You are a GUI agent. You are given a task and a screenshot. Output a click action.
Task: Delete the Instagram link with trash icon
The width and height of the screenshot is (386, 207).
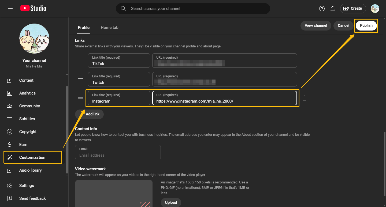305,98
